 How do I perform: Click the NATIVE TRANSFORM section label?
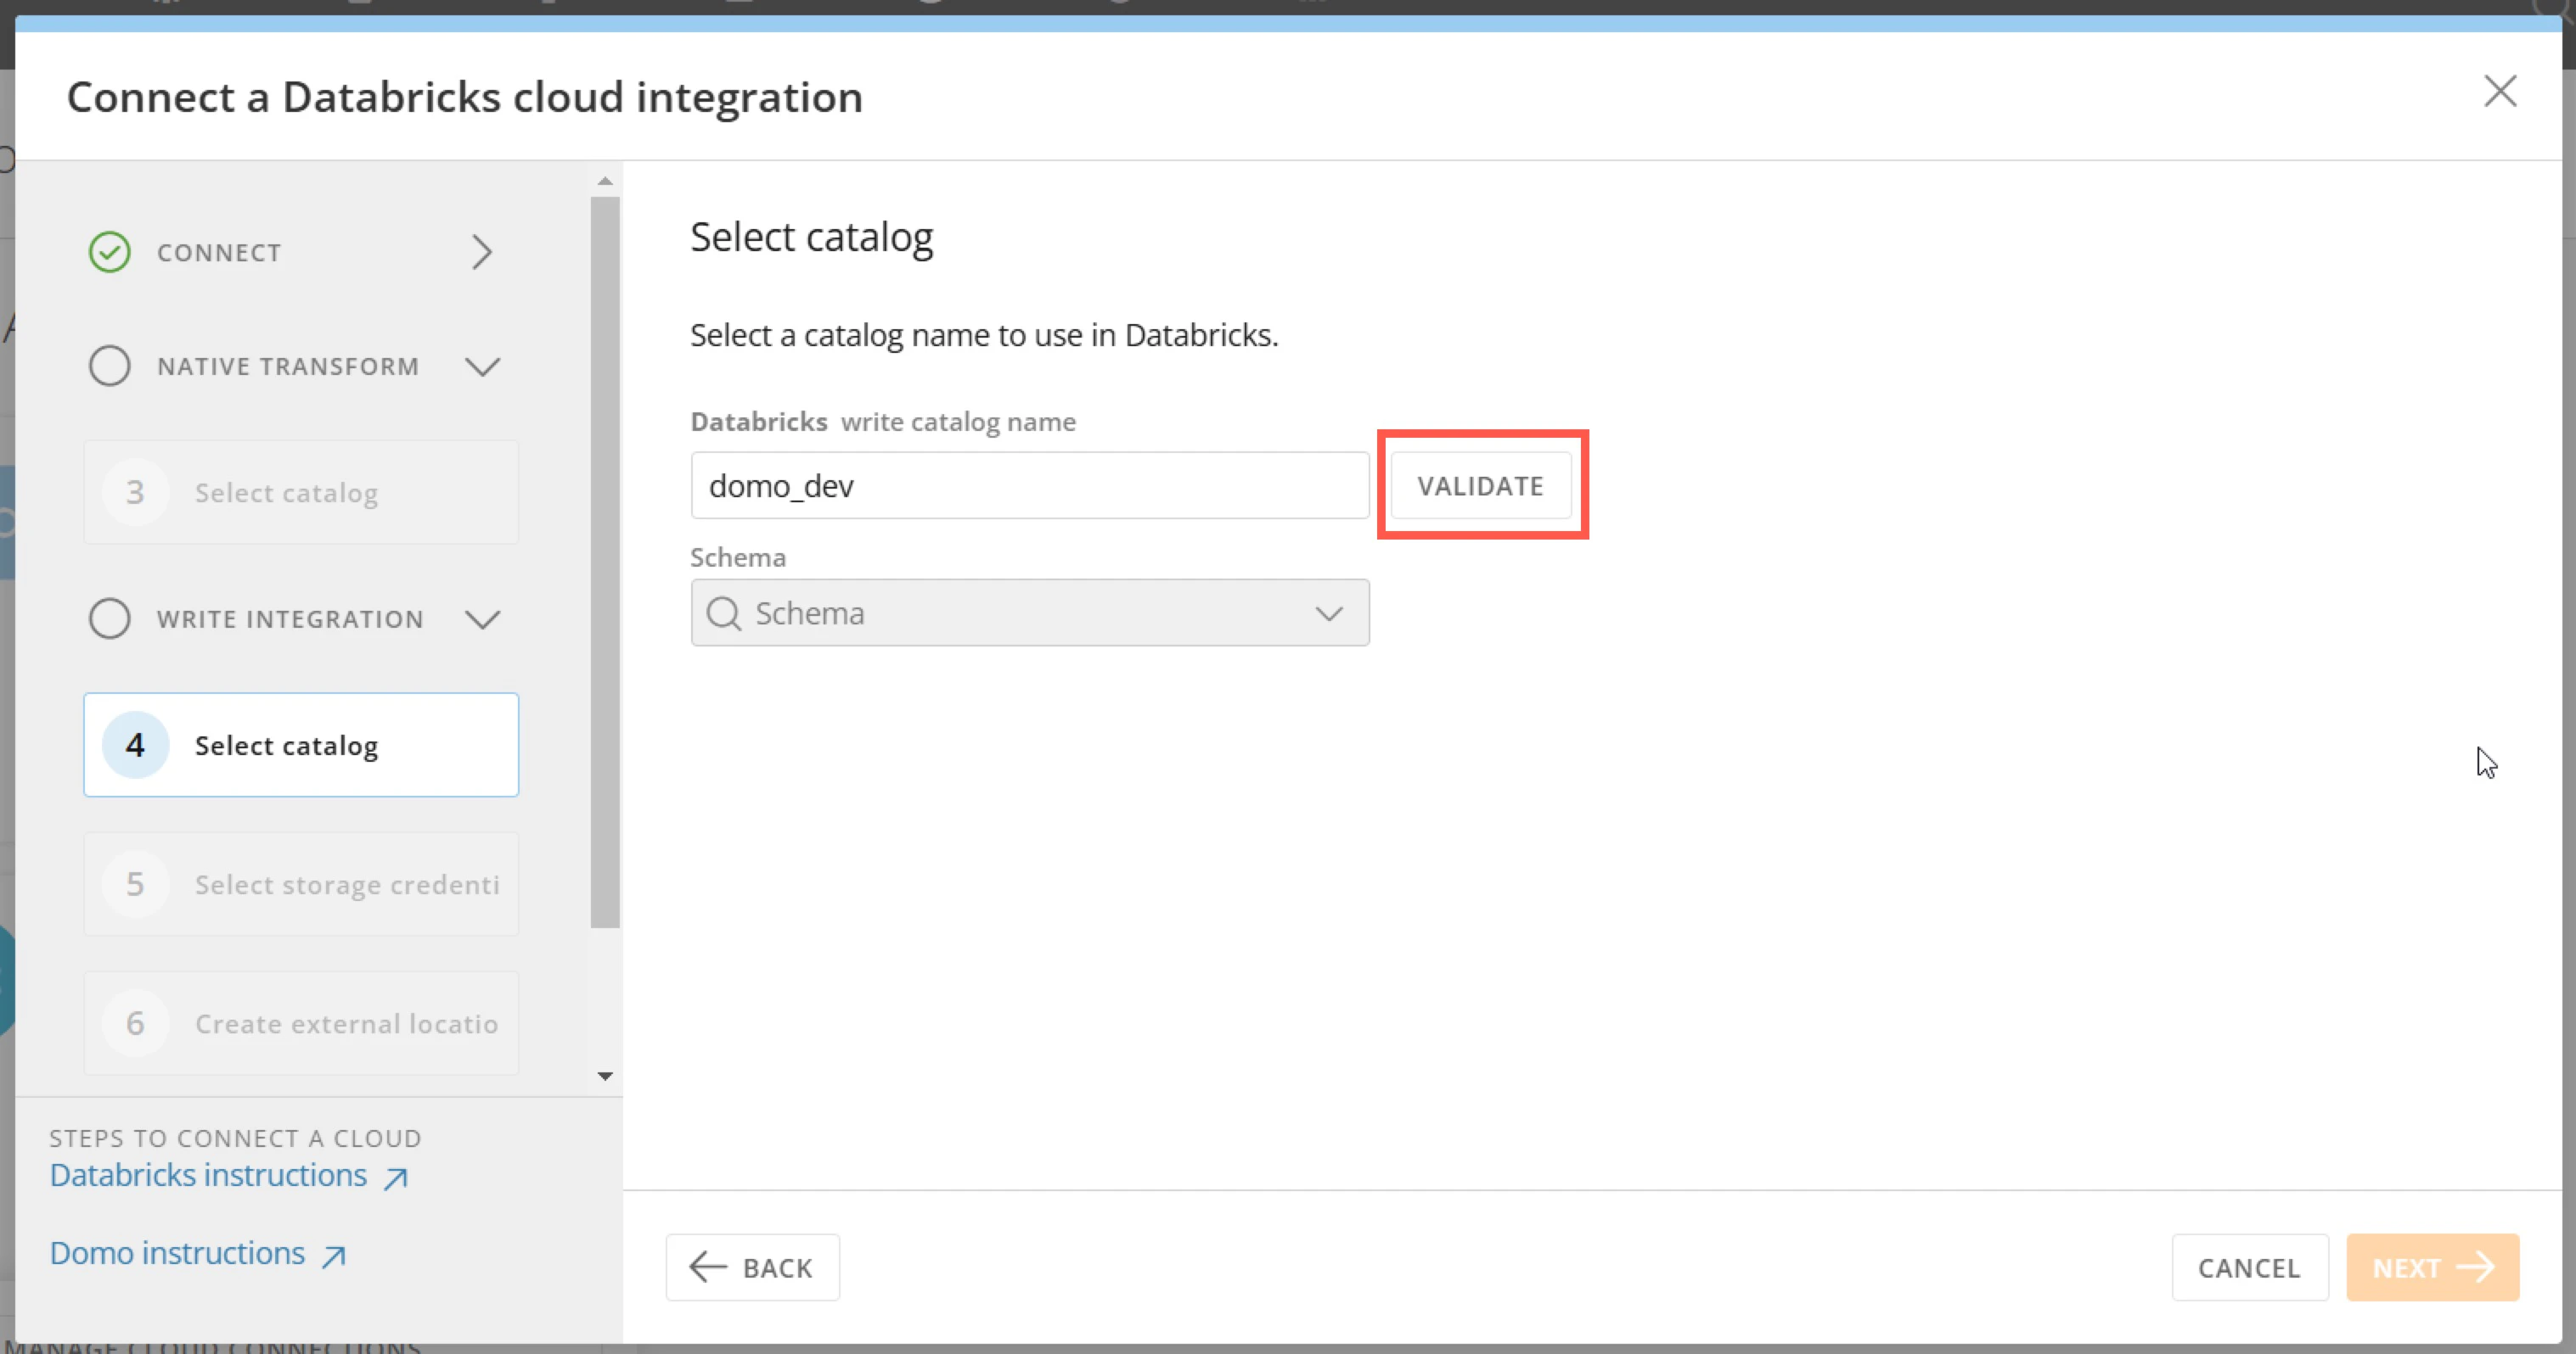pos(288,366)
